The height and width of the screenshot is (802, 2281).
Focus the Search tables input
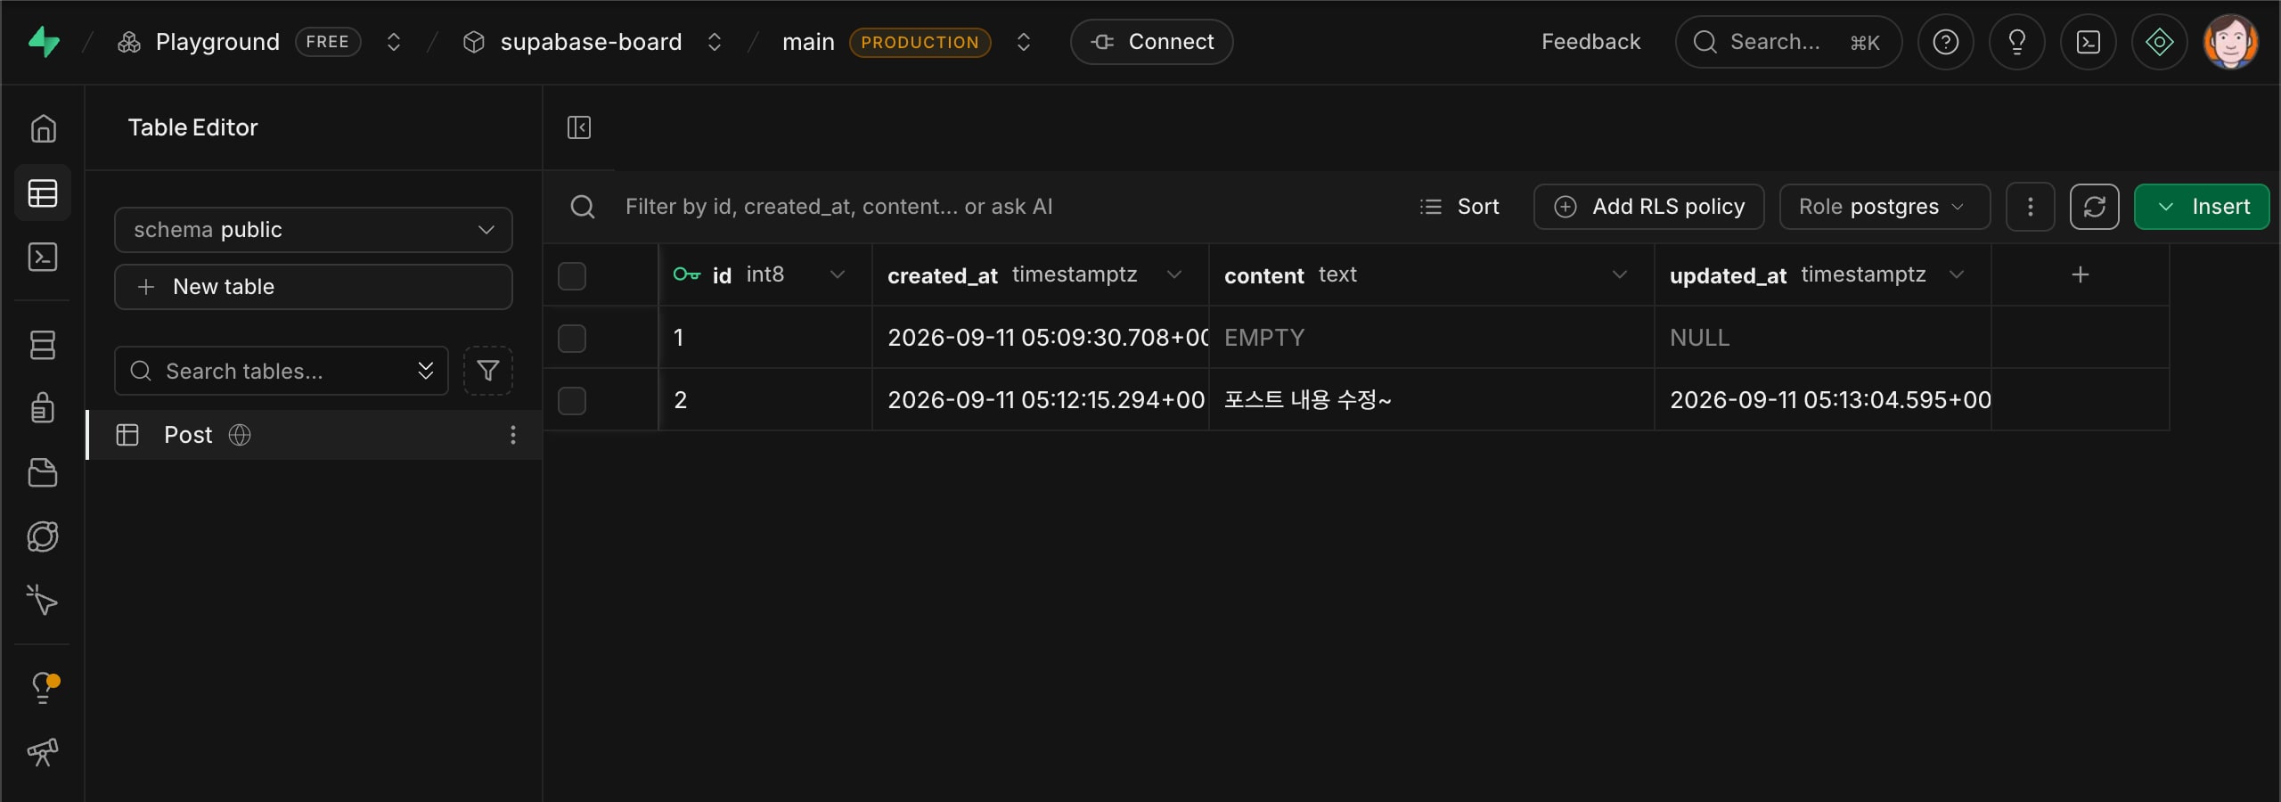coord(282,371)
